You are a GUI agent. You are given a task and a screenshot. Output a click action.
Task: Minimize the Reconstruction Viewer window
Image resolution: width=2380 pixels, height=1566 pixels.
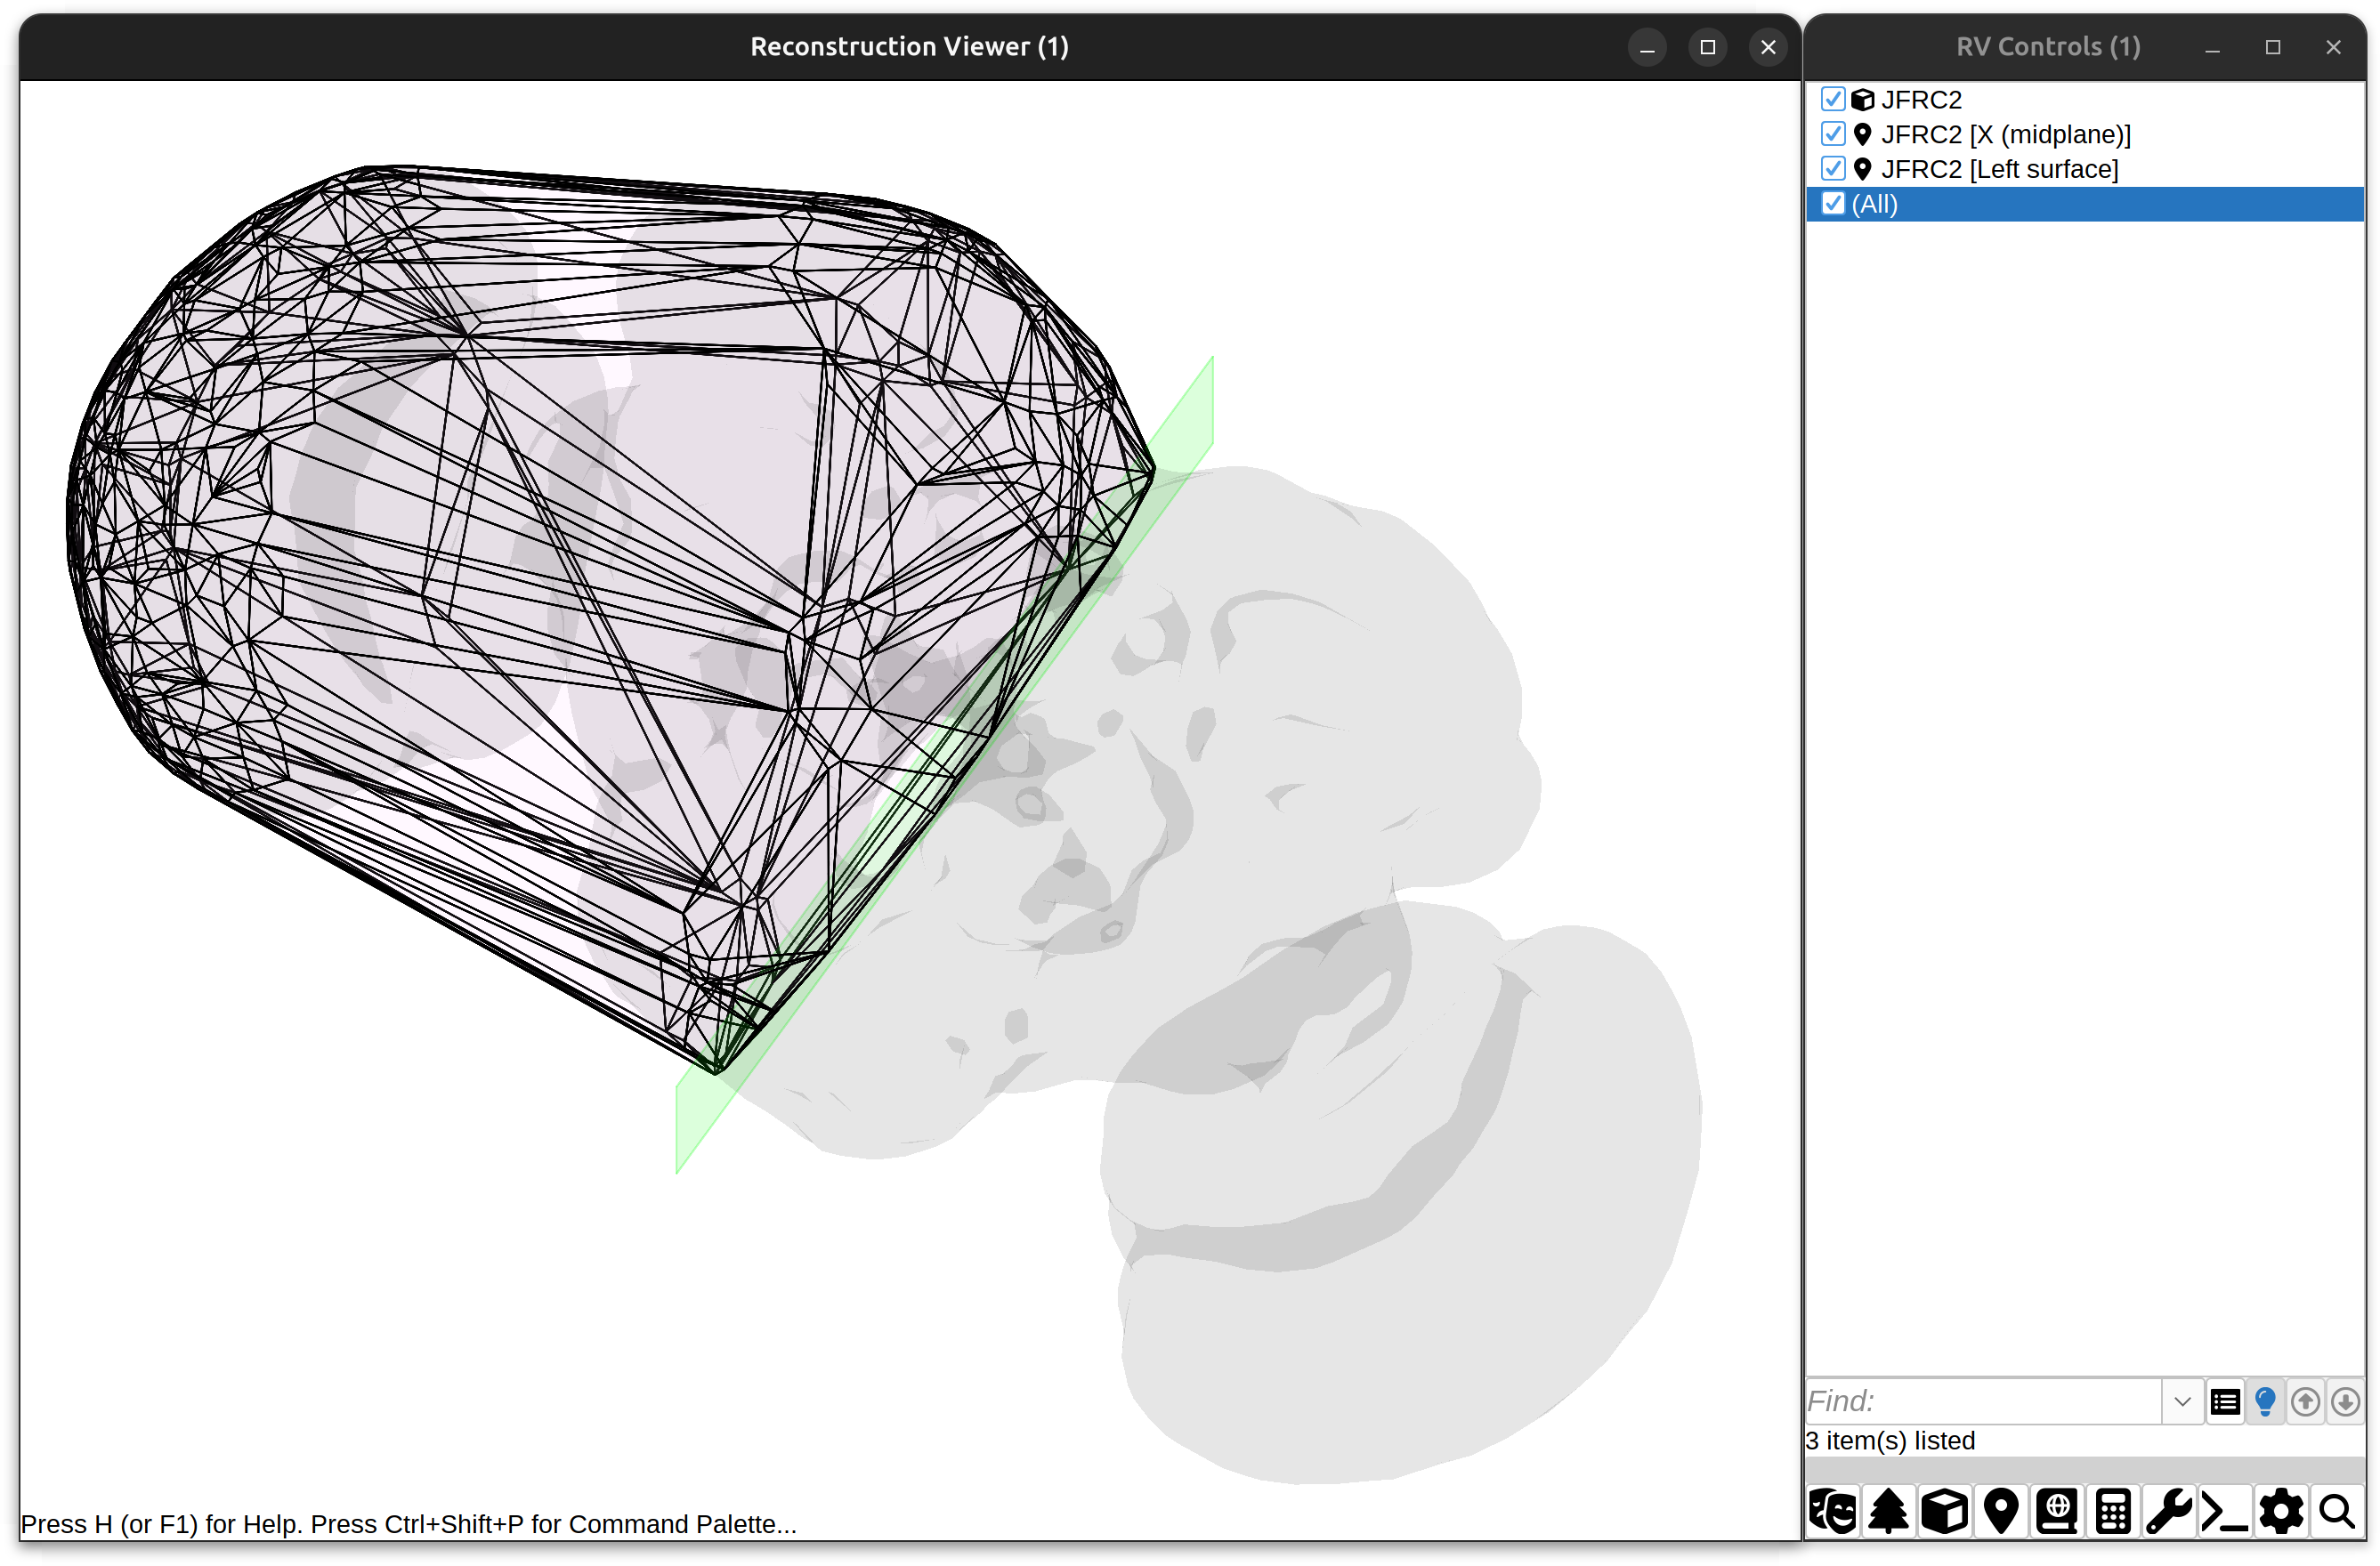coord(1647,47)
